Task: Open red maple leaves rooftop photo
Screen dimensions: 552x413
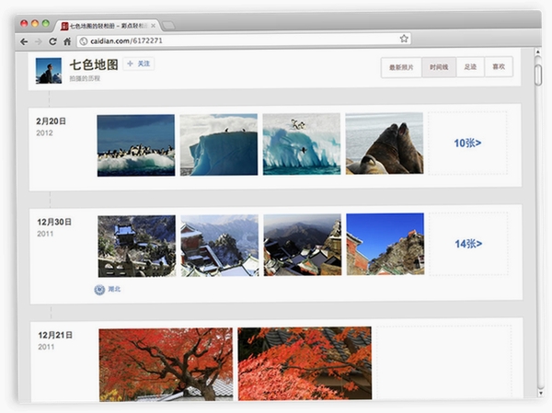Action: pyautogui.click(x=305, y=363)
